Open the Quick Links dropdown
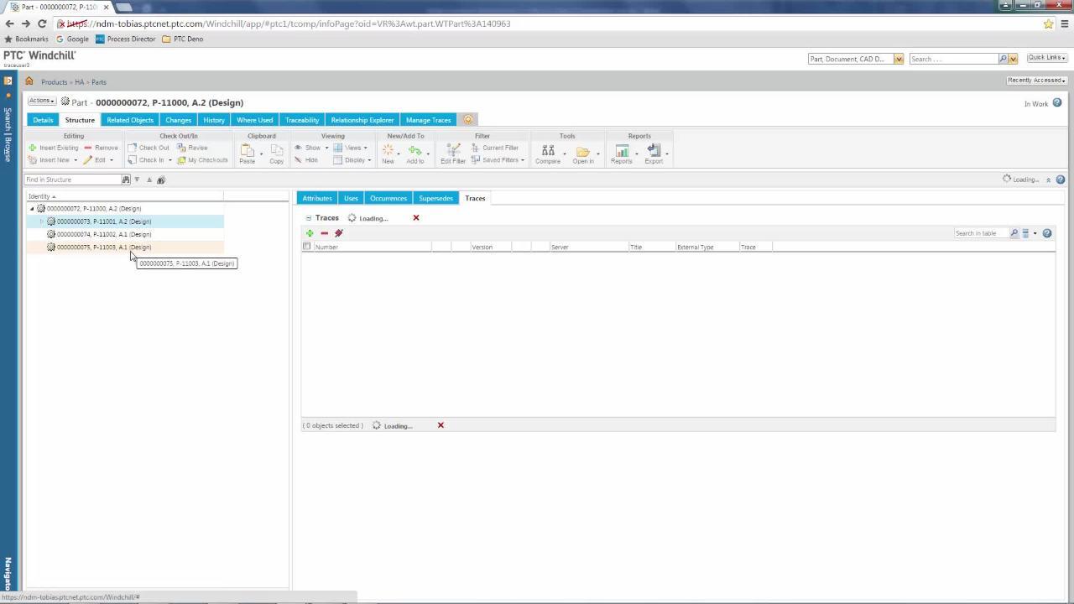This screenshot has height=604, width=1074. (x=1047, y=58)
